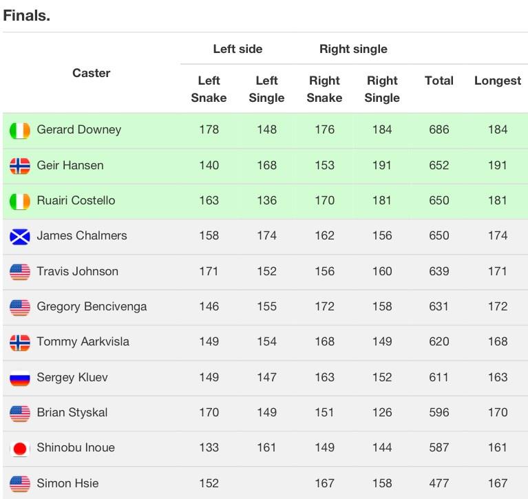The height and width of the screenshot is (499, 528).
Task: Click Geir Hansen's longest cast 191
Action: pyautogui.click(x=497, y=165)
